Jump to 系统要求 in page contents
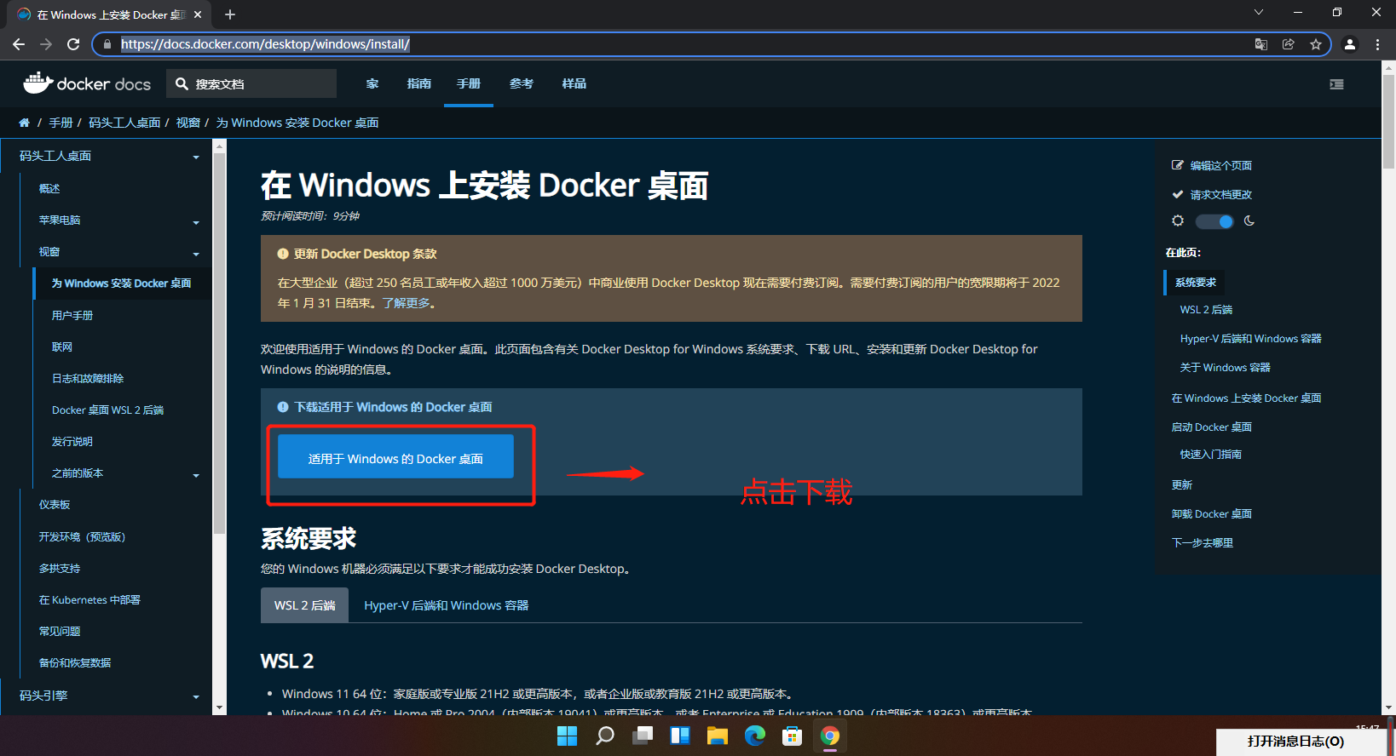 (1195, 282)
